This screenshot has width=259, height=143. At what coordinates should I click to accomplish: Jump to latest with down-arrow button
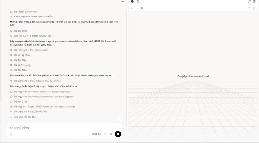120,119
